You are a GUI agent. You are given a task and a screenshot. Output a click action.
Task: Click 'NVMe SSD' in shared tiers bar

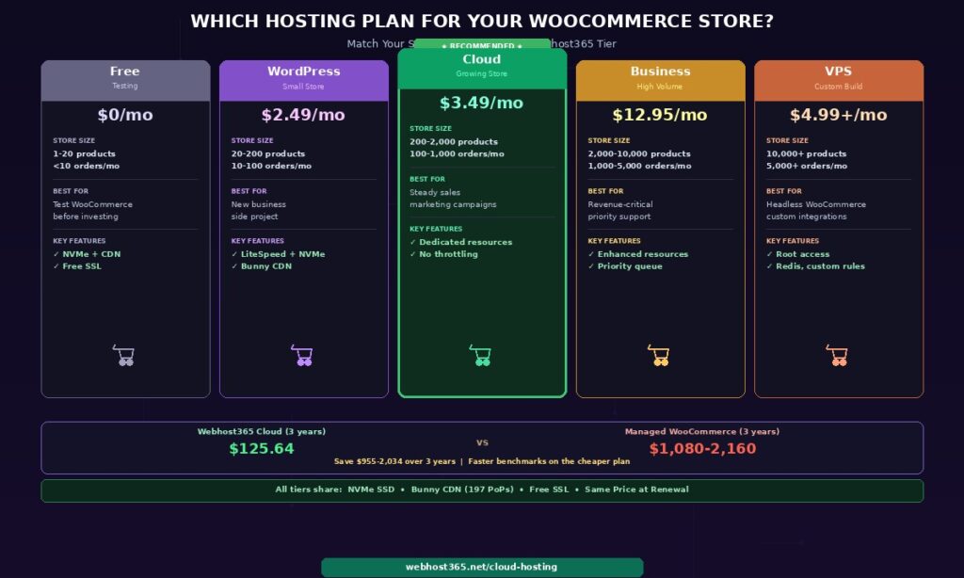click(371, 490)
